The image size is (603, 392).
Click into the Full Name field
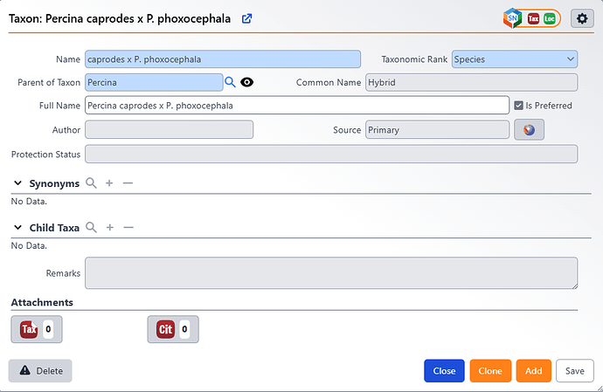tap(297, 106)
